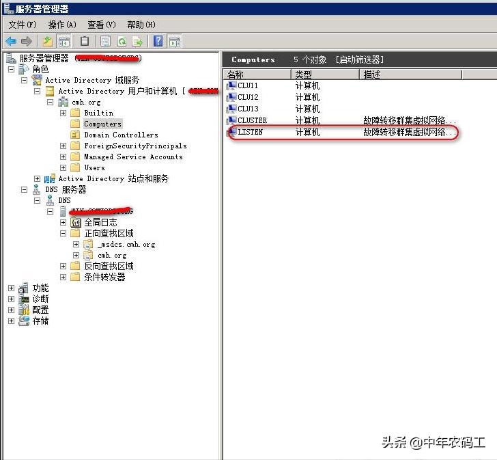
Task: Select the Users container in tree
Action: coord(94,167)
